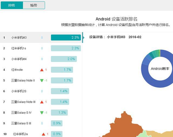Select 小米手机2S device row
The image size is (173, 137).
(41, 91)
